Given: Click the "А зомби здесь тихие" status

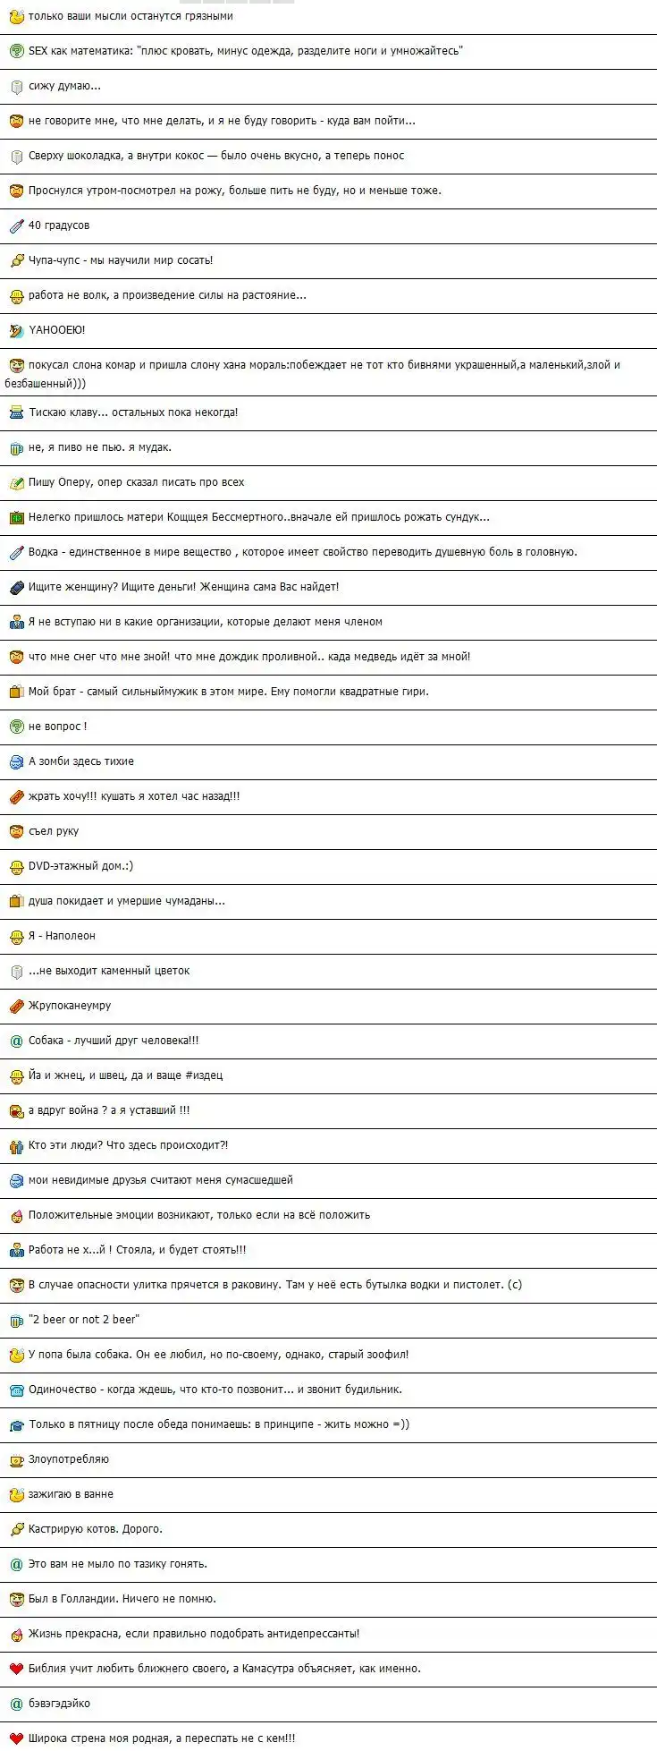Looking at the screenshot, I should pyautogui.click(x=81, y=761).
